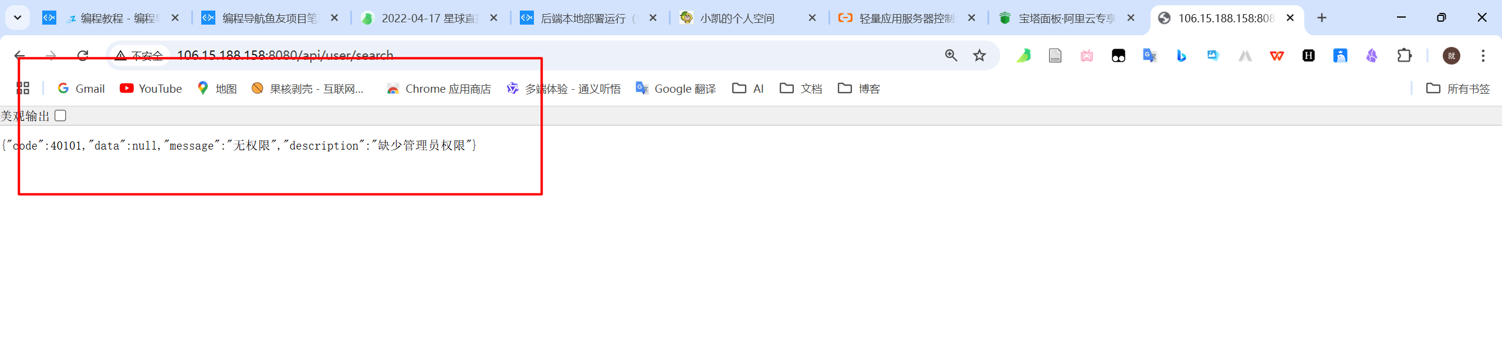Switch to the 宝塔面板 阿里云专享 tab
Screen dimensions: 1502x359
pos(1065,18)
